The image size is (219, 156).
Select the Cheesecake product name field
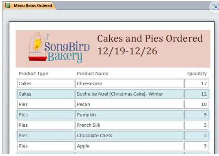(x=129, y=83)
